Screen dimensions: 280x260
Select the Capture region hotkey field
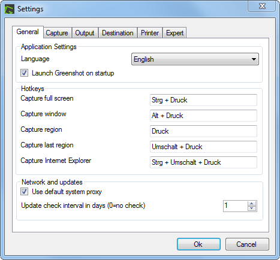203,131
